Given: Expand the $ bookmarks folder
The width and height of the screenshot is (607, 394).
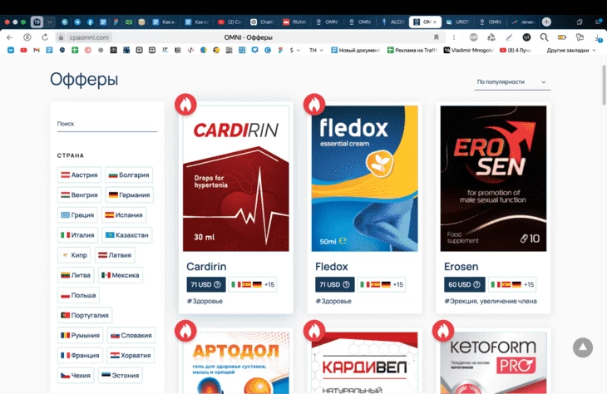Looking at the screenshot, I should [x=294, y=51].
